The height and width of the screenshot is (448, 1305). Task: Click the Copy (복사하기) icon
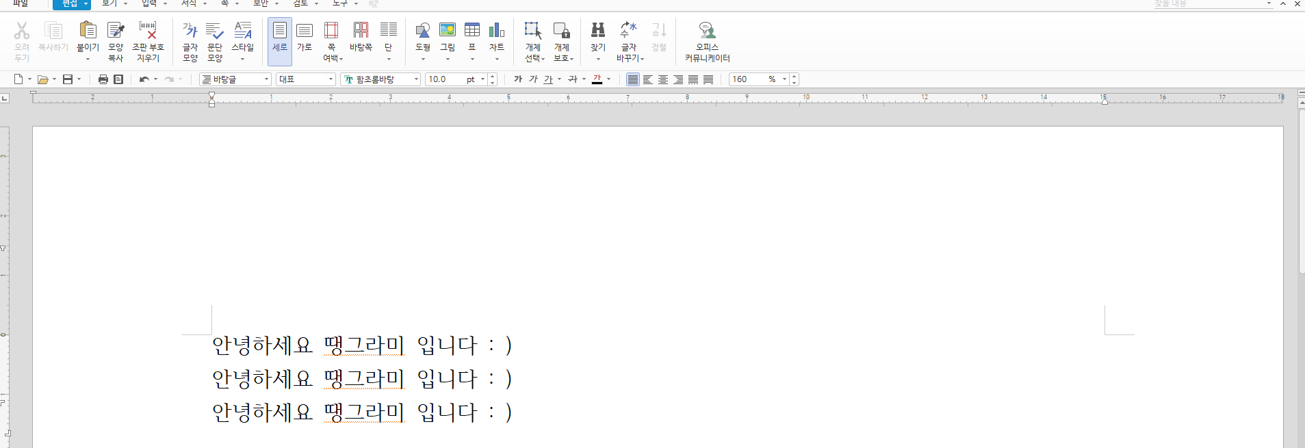pos(53,30)
